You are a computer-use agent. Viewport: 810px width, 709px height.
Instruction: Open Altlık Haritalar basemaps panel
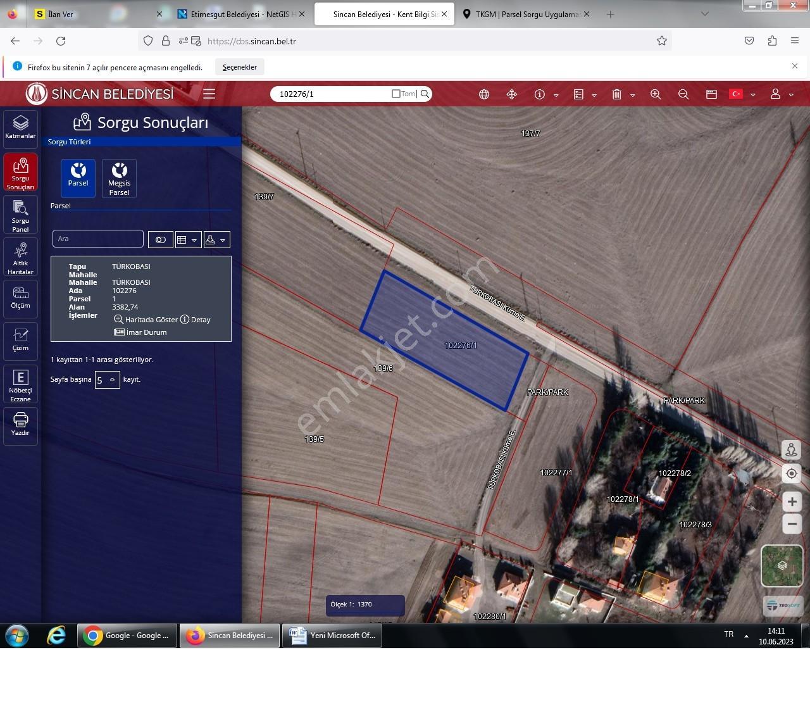pyautogui.click(x=20, y=258)
